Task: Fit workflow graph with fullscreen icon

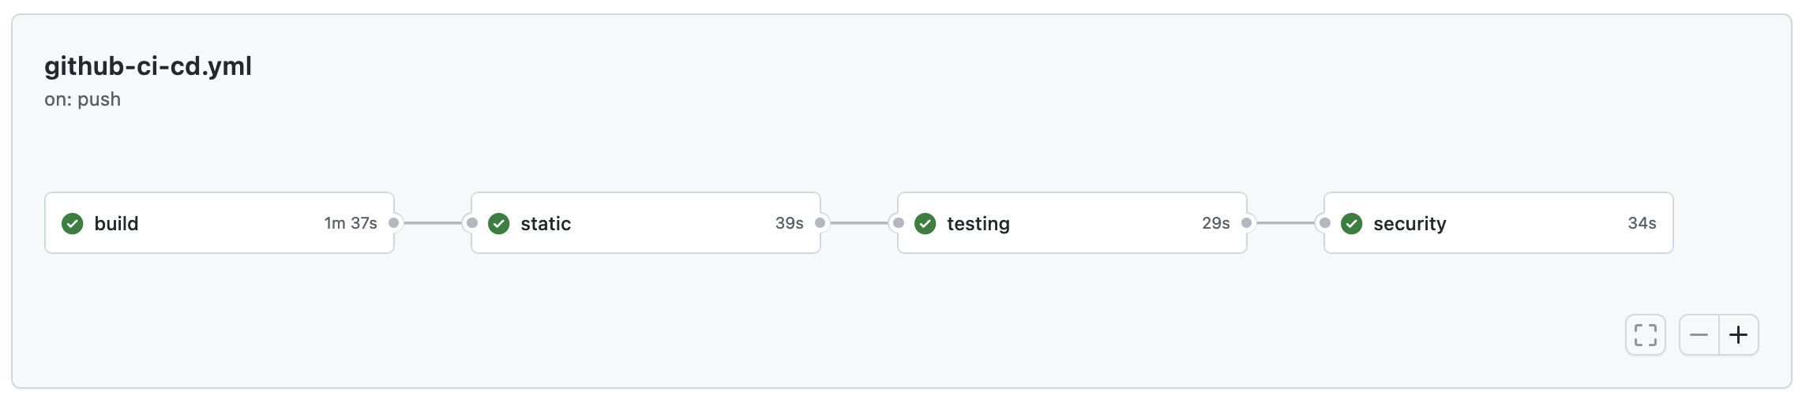Action: (x=1646, y=335)
